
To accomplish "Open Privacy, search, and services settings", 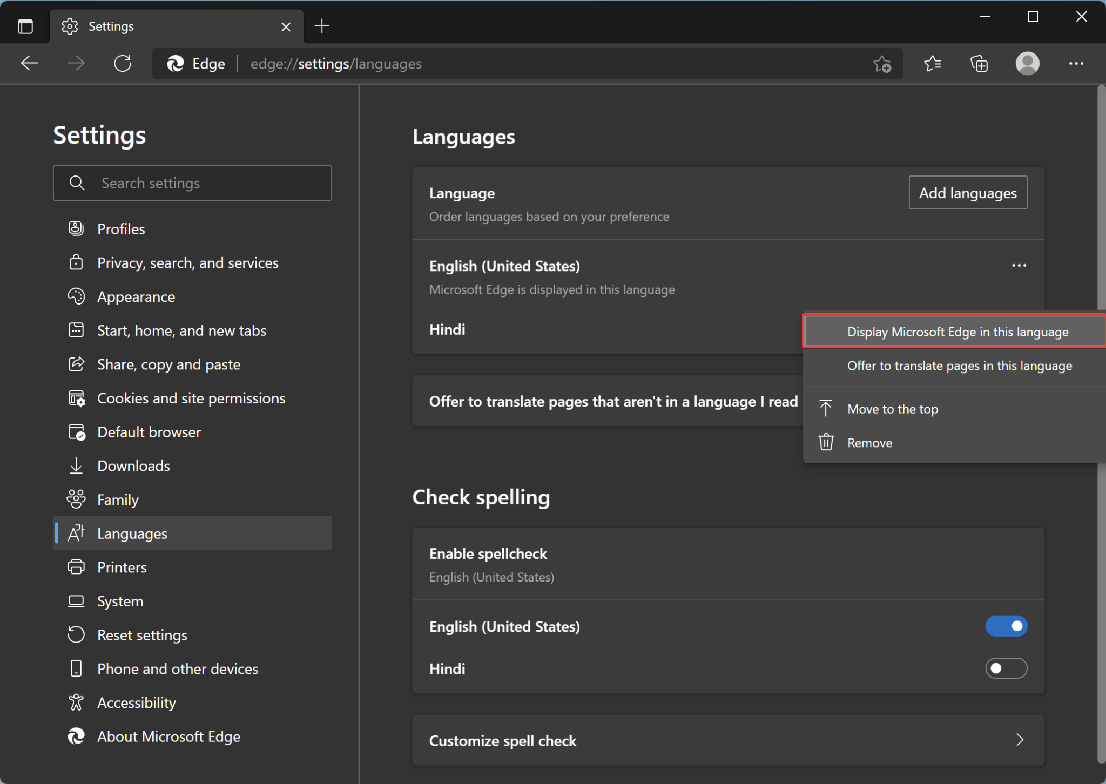I will pyautogui.click(x=187, y=262).
